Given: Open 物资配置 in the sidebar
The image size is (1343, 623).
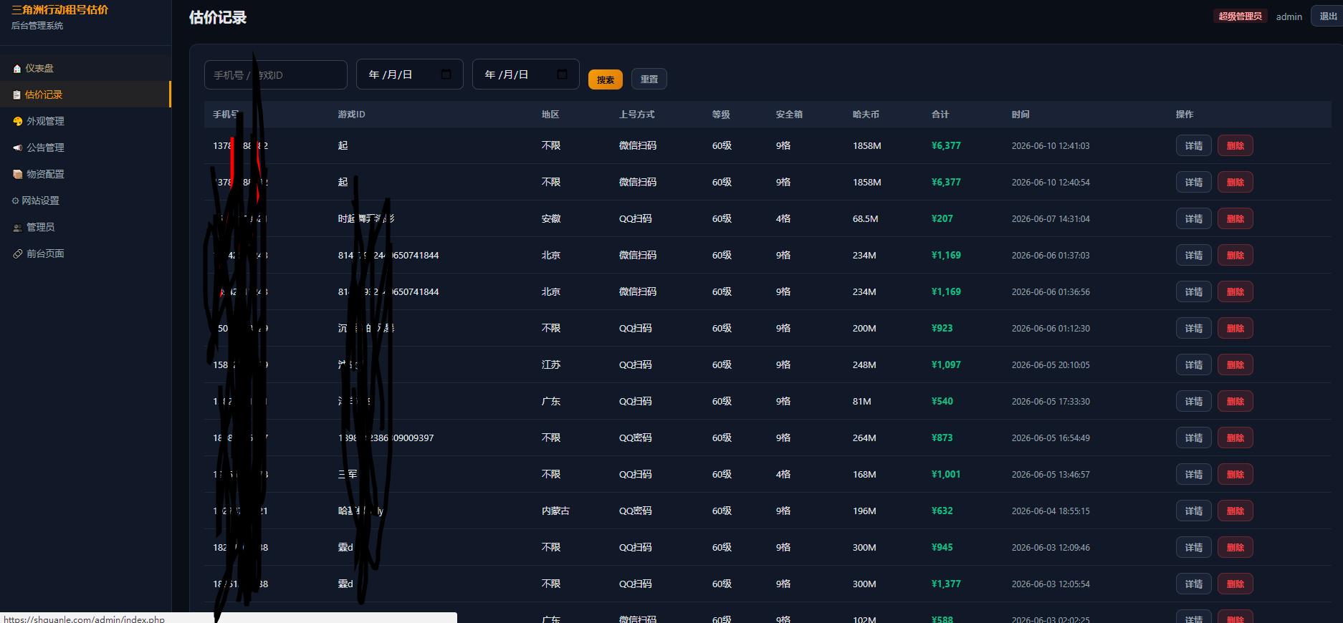Looking at the screenshot, I should 85,174.
